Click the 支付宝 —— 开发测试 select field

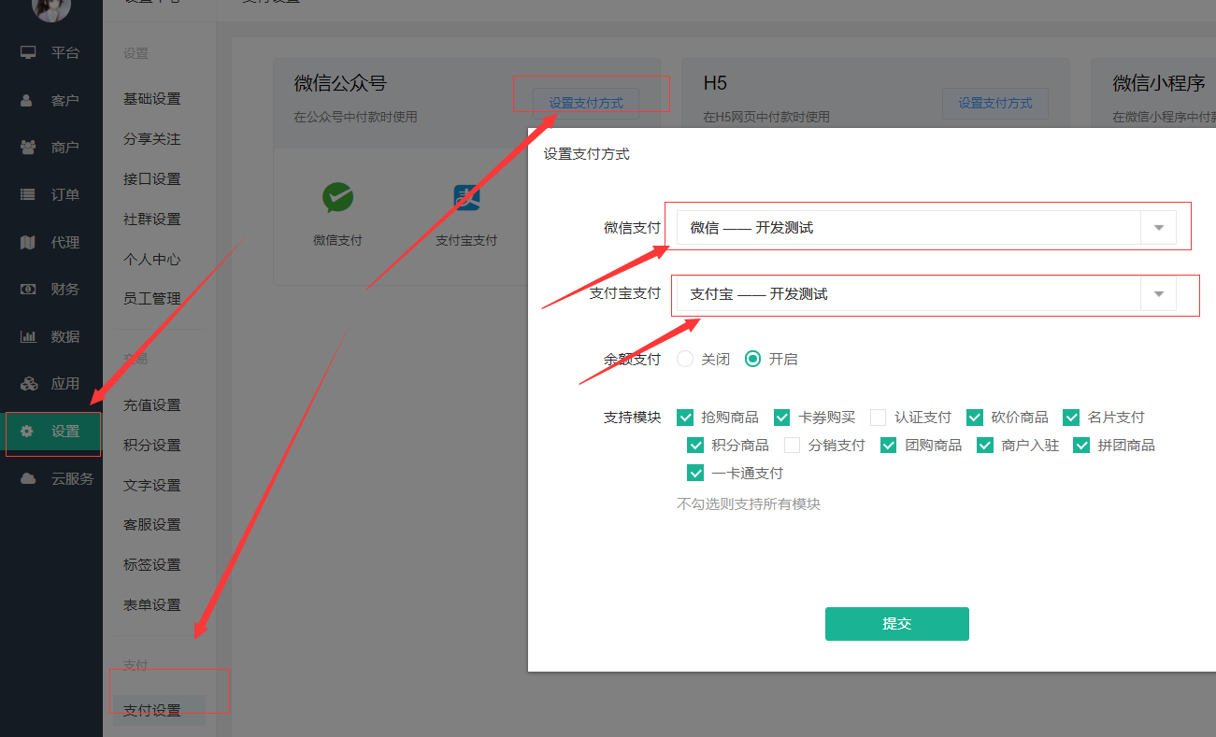(926, 293)
